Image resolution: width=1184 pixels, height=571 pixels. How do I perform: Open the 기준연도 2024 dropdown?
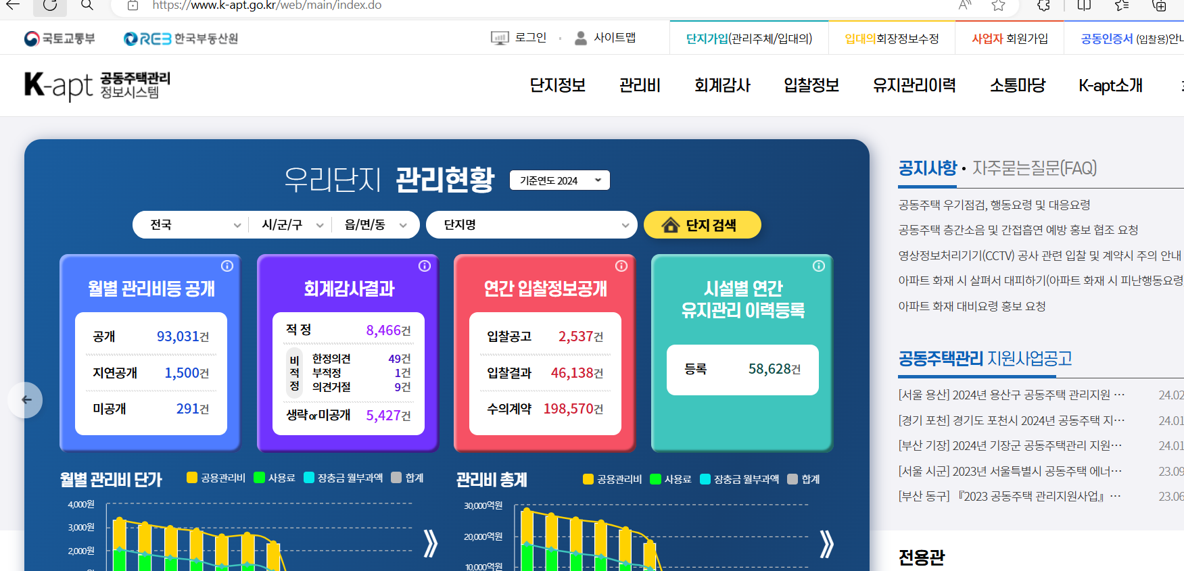pyautogui.click(x=560, y=180)
